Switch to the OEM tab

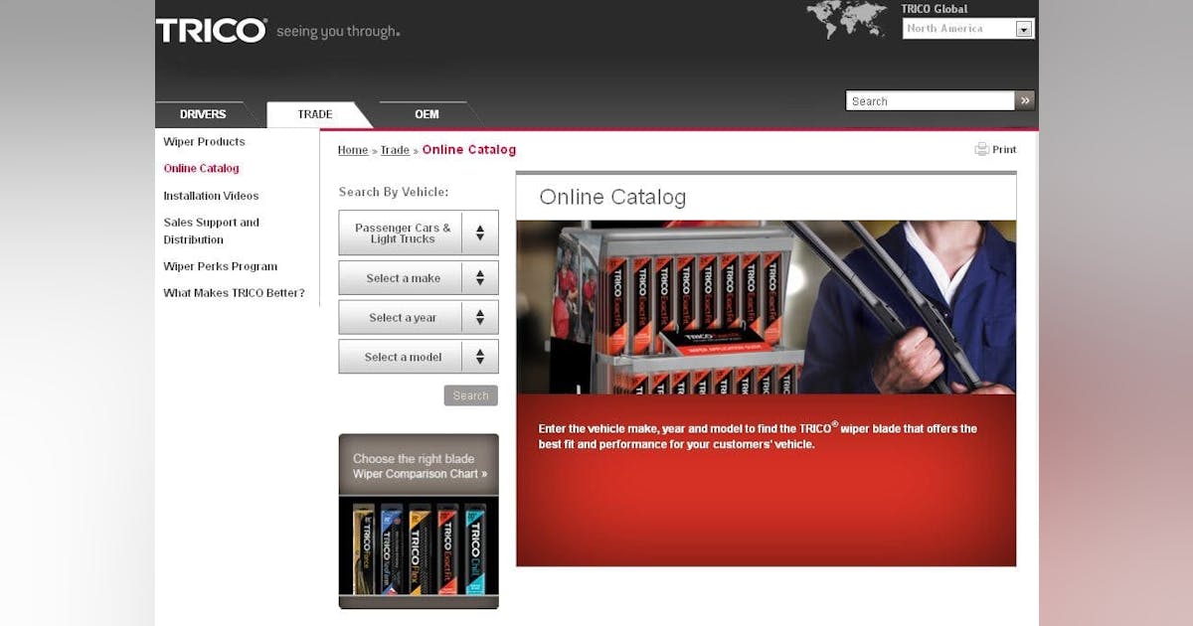tap(426, 113)
